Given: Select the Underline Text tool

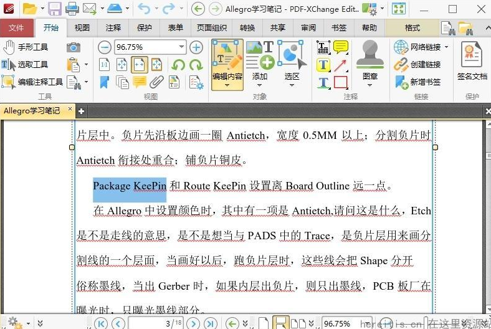Looking at the screenshot, I should point(323,83).
